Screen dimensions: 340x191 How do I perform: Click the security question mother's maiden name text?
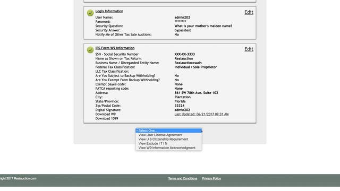(203, 26)
